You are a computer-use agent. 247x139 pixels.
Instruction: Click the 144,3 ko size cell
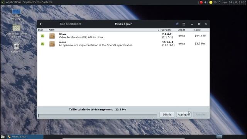[200, 36]
